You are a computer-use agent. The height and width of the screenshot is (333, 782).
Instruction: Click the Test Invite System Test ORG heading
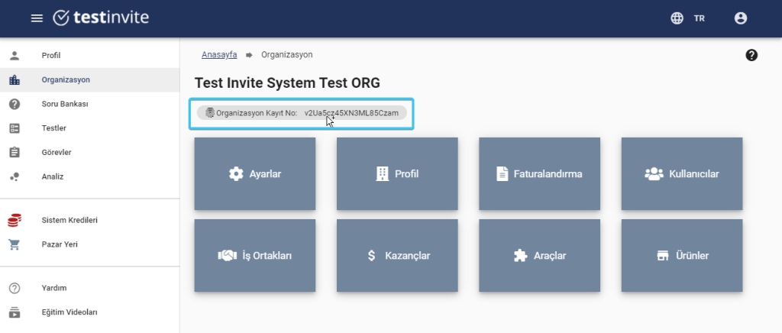[x=287, y=83]
